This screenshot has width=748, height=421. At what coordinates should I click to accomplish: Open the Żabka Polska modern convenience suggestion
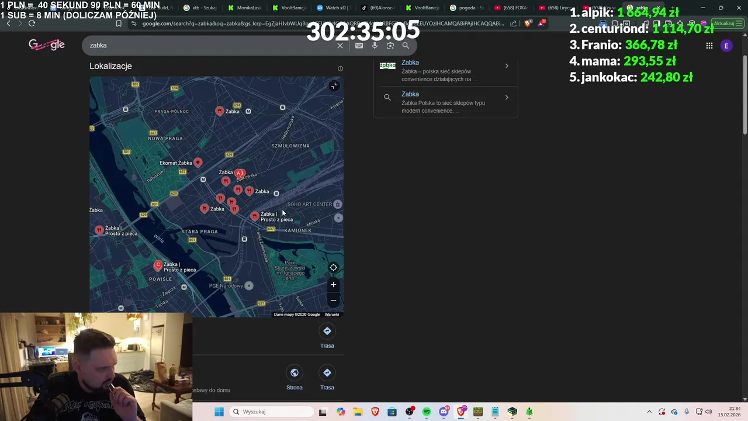[445, 102]
